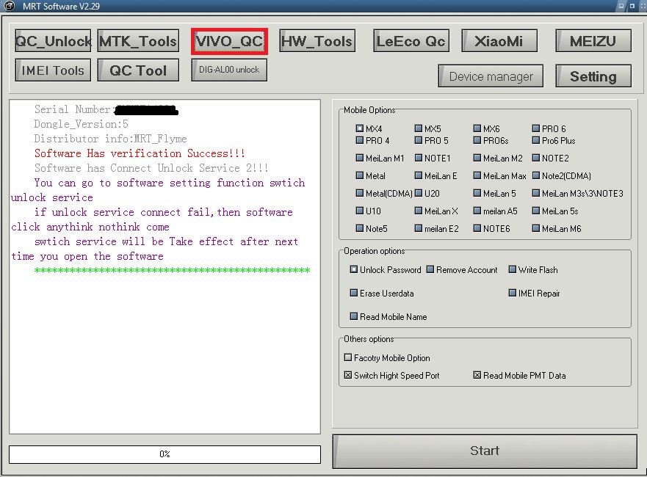Image resolution: width=647 pixels, height=477 pixels.
Task: Check the U10 model checkbox
Action: point(359,211)
